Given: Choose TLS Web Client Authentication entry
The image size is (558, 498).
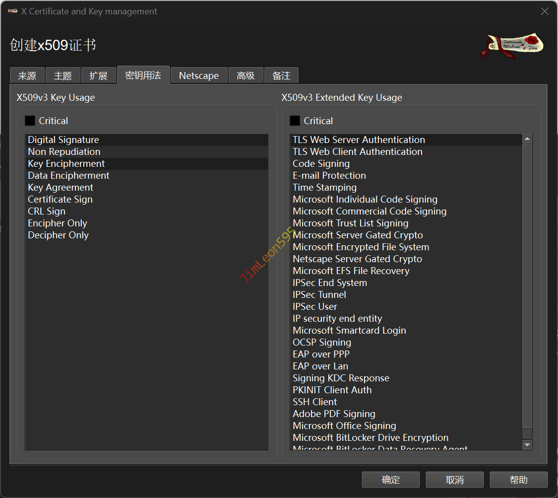Looking at the screenshot, I should (x=357, y=152).
